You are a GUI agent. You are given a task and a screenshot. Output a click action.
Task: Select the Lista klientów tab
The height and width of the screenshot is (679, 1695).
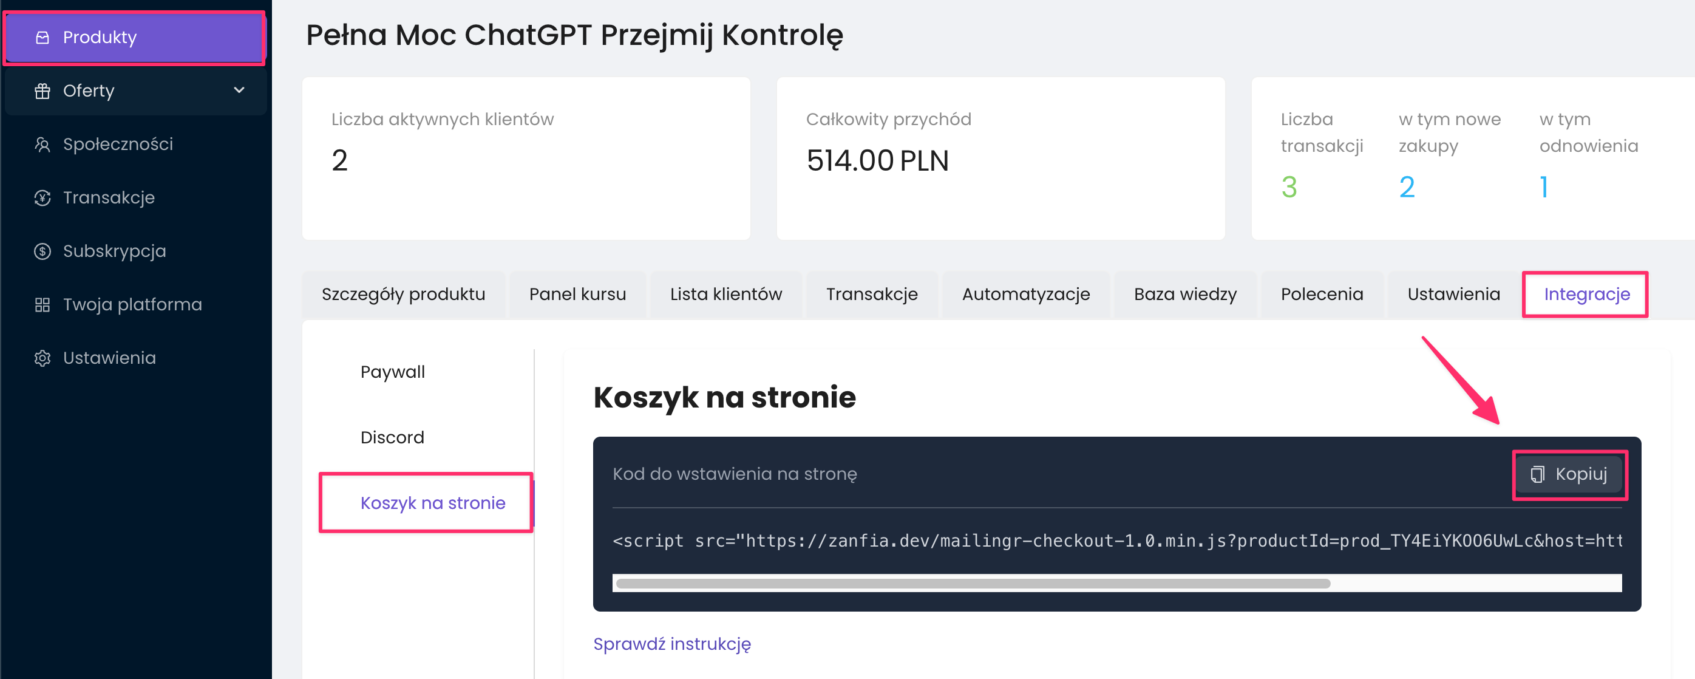coord(725,294)
